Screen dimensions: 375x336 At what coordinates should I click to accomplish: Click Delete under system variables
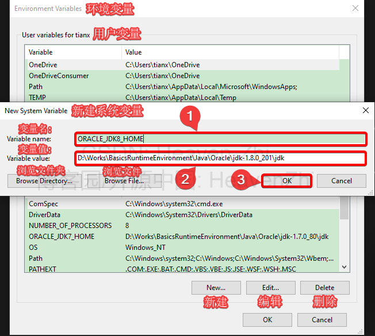(325, 288)
